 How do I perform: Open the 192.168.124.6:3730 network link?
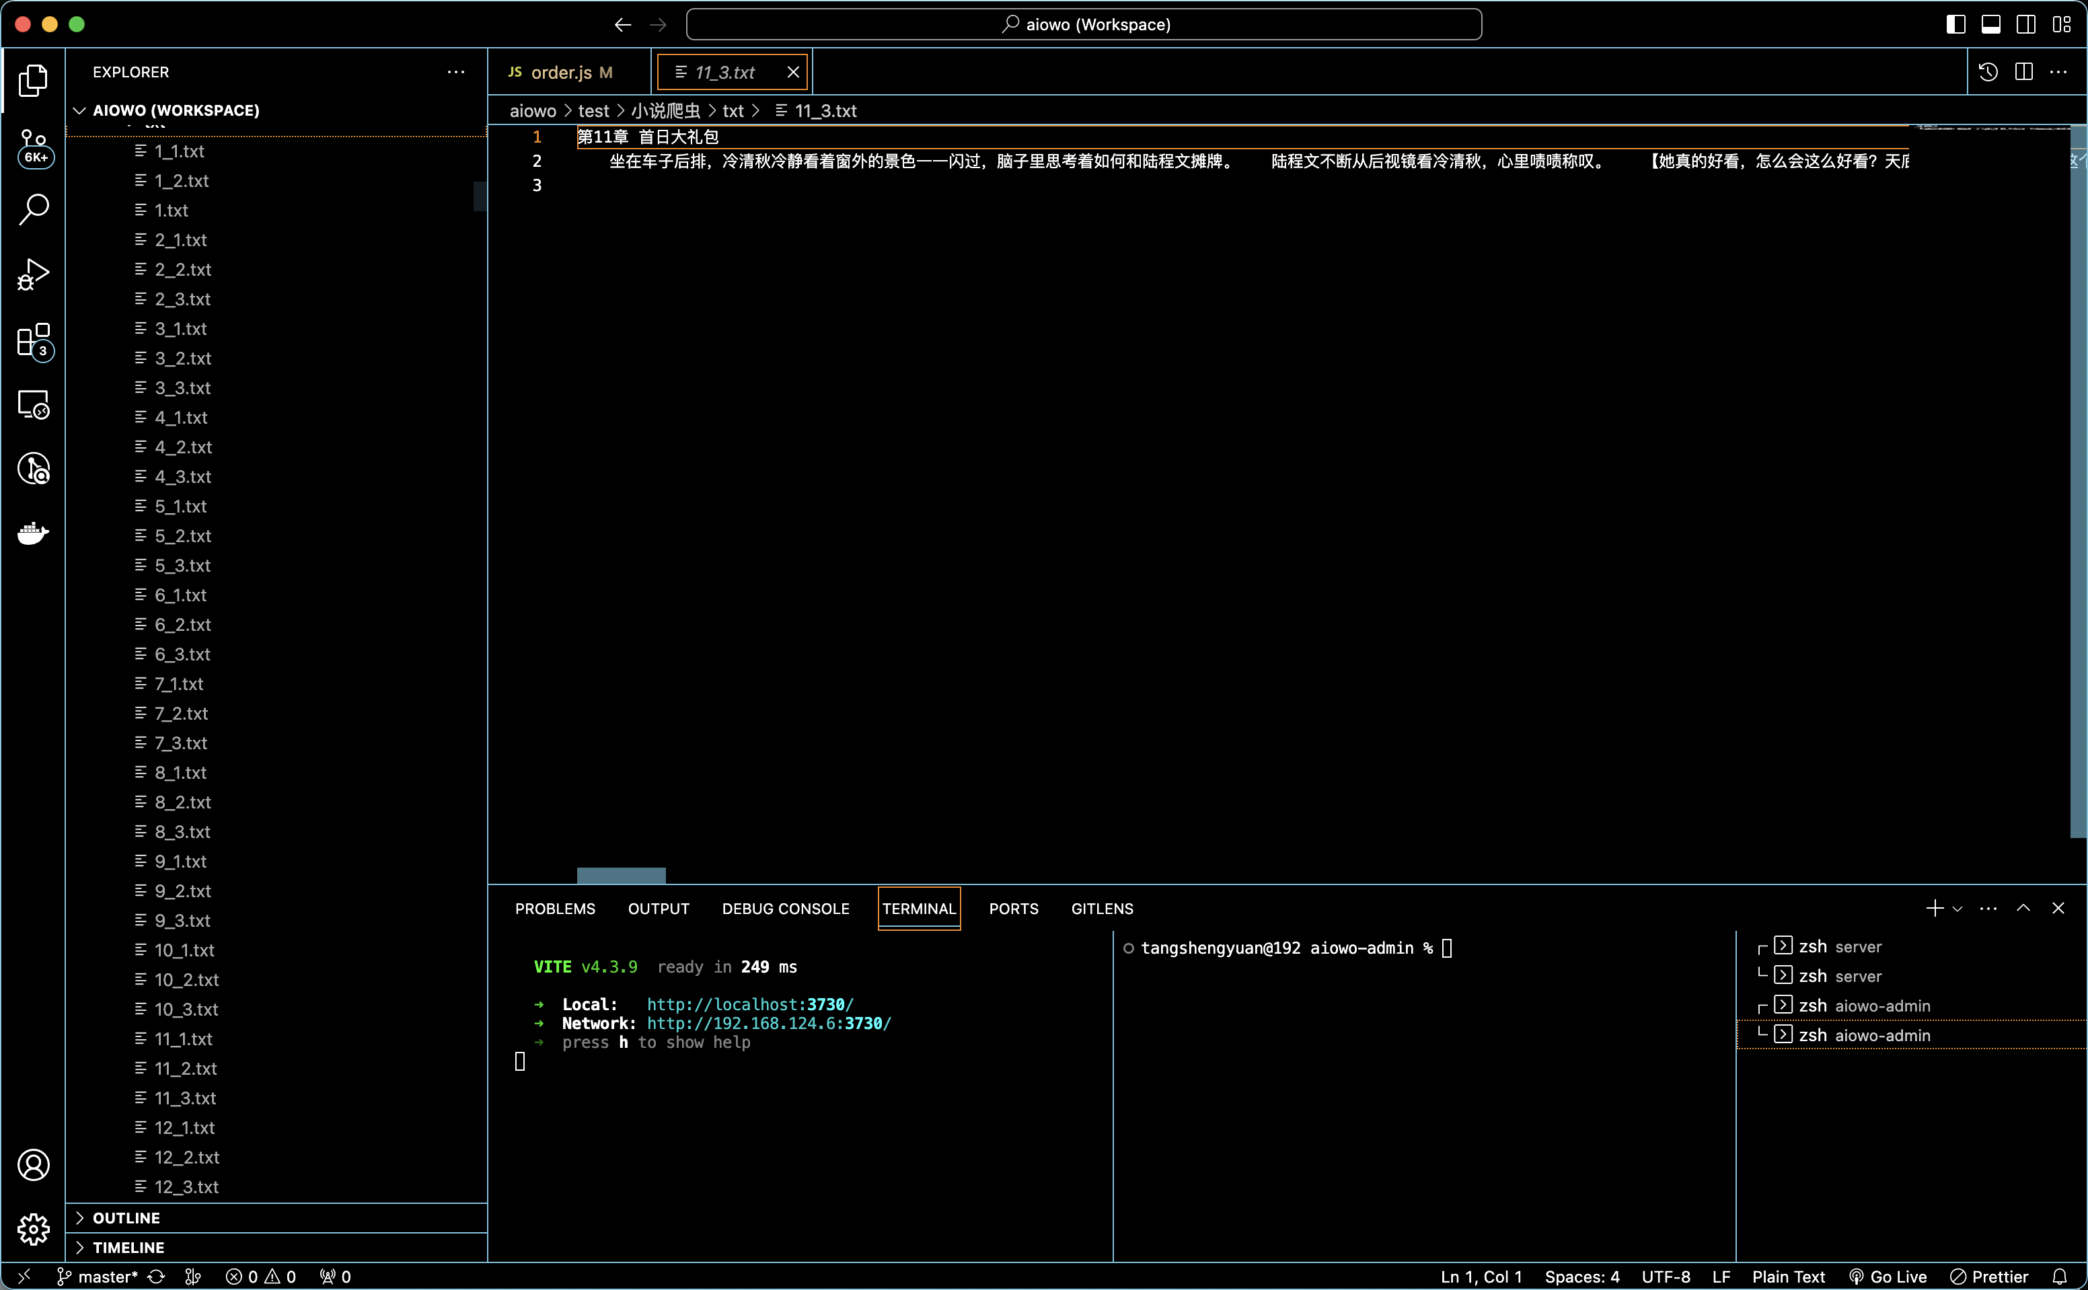[x=769, y=1023]
